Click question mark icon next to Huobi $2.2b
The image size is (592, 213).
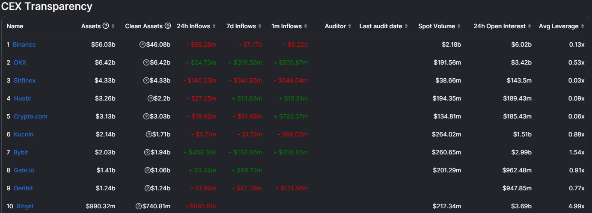pos(150,98)
